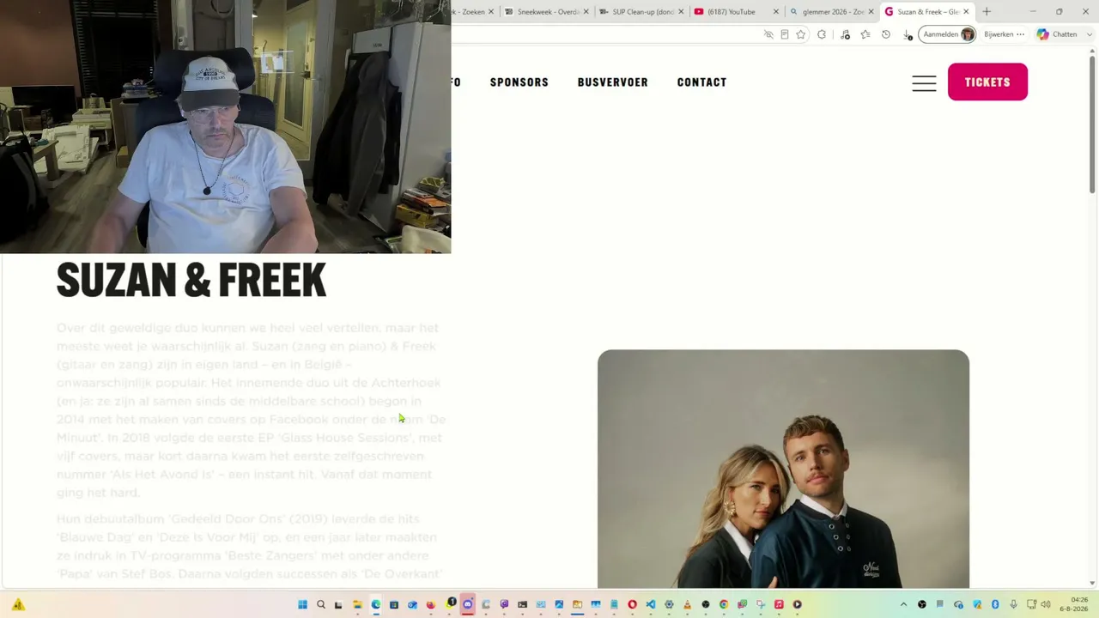Open a new browser tab
Viewport: 1099px width, 618px height.
coord(987,12)
